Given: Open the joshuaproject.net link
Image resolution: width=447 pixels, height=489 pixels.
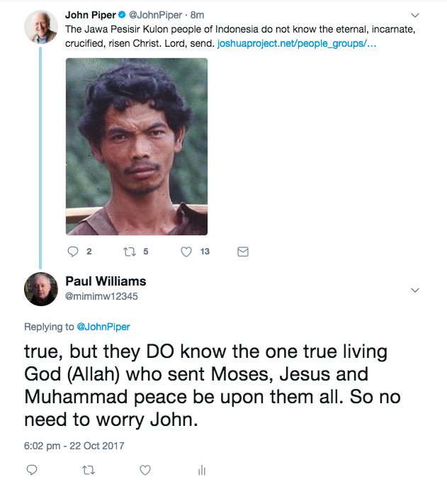Looking at the screenshot, I should tap(297, 43).
